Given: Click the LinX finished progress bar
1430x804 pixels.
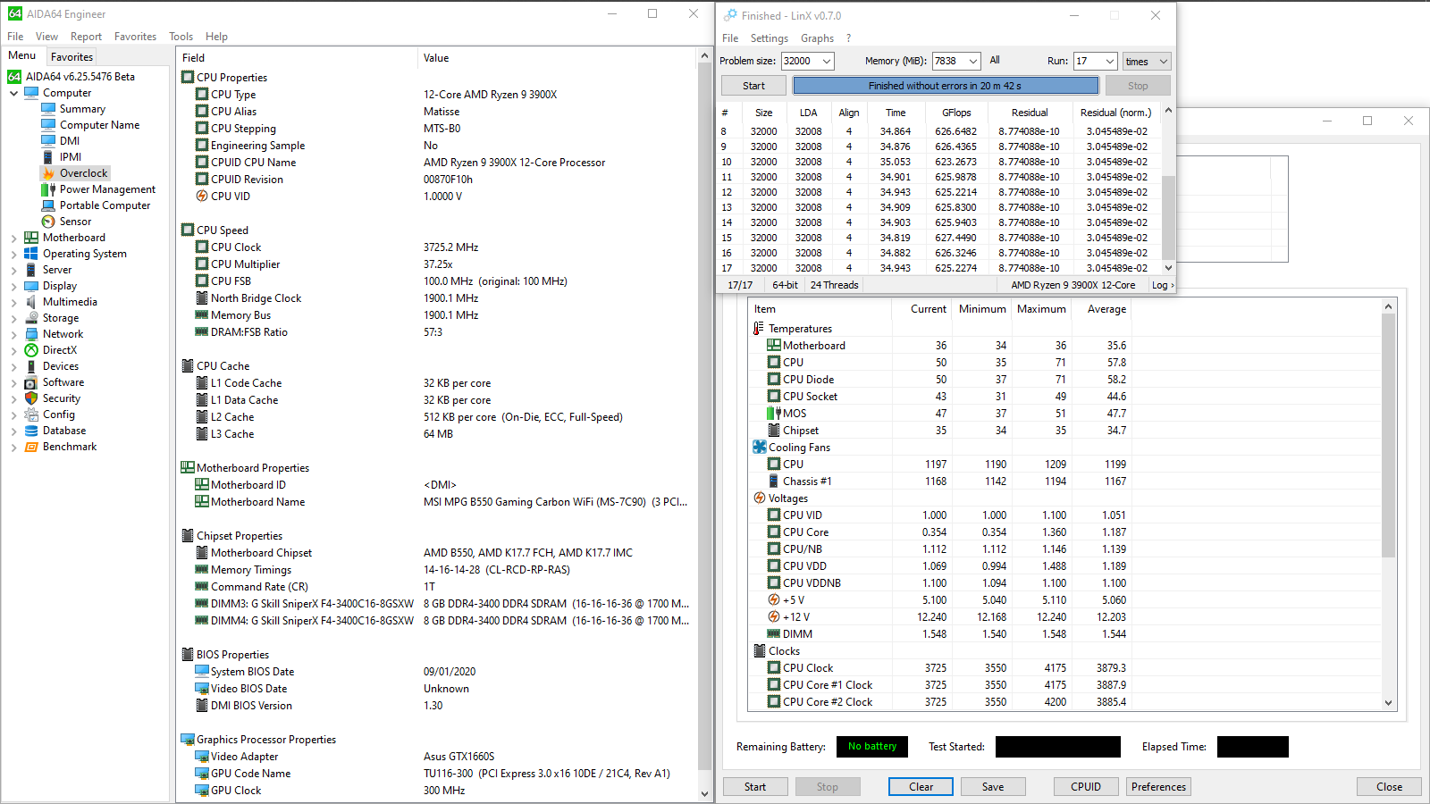Looking at the screenshot, I should pyautogui.click(x=946, y=86).
